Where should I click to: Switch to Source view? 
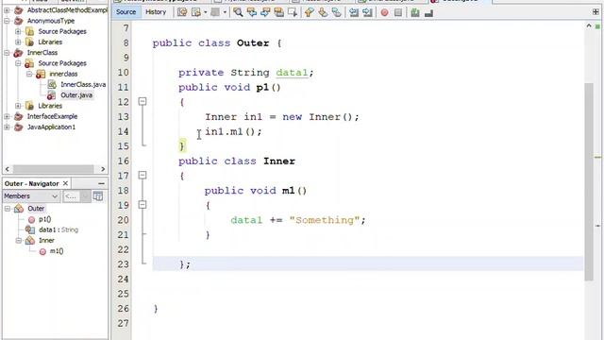[x=126, y=12]
